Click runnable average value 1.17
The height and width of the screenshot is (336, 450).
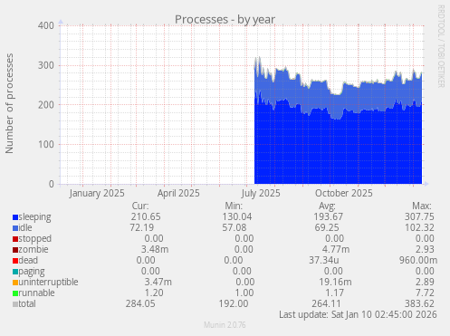tap(334, 293)
